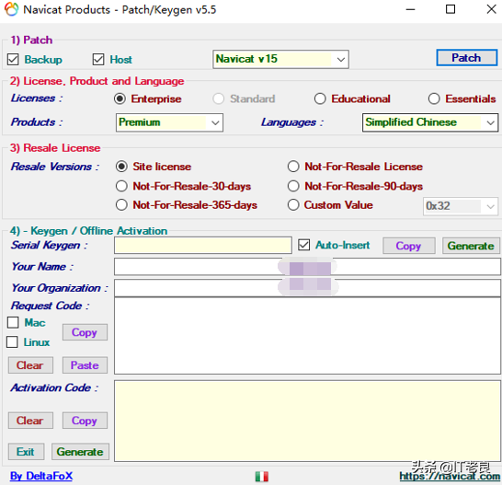Maximize the keygen window
Viewport: 502px width, 485px height.
coord(451,9)
